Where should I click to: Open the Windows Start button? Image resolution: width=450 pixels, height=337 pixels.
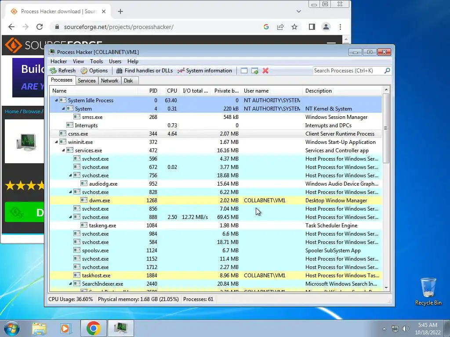[11, 328]
